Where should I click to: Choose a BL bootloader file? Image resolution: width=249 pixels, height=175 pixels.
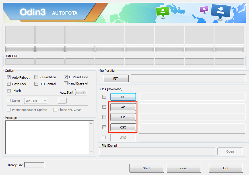pos(123,97)
